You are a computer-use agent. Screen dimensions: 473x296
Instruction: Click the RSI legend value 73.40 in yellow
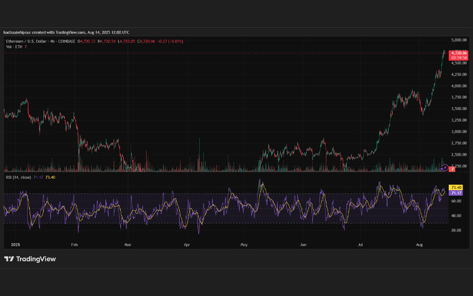click(50, 177)
